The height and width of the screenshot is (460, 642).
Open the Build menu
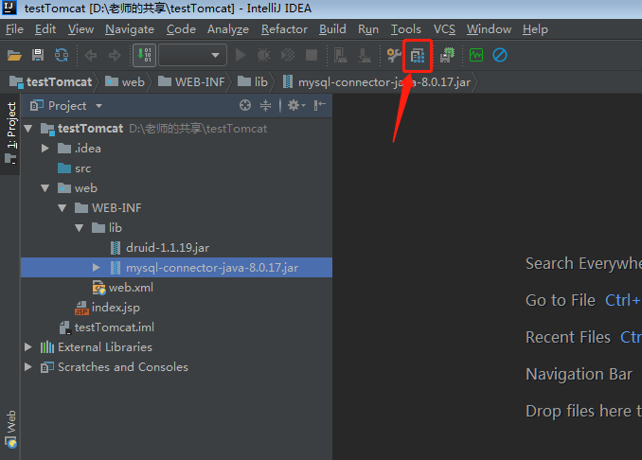[x=332, y=29]
